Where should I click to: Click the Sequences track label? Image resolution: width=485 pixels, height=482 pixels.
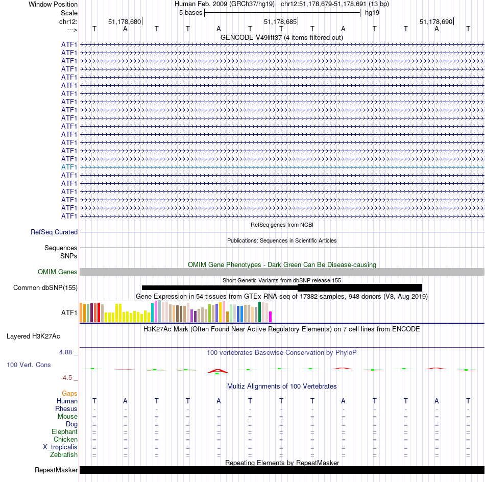[x=61, y=248]
